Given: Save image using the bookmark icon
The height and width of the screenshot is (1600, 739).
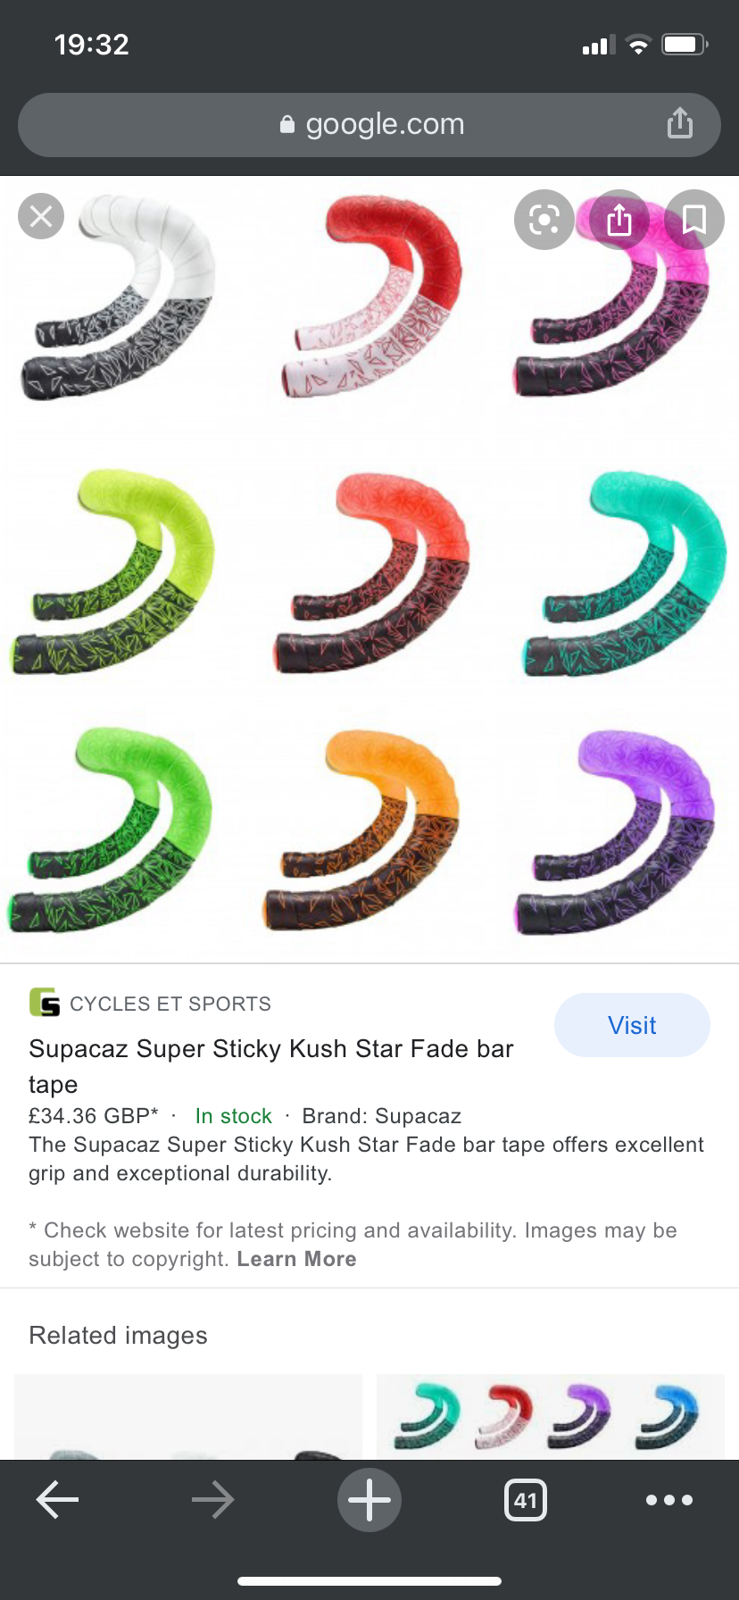Looking at the screenshot, I should click(x=694, y=220).
